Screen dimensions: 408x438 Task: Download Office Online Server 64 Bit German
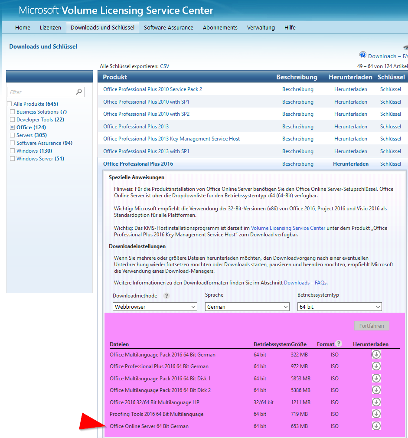click(x=376, y=426)
